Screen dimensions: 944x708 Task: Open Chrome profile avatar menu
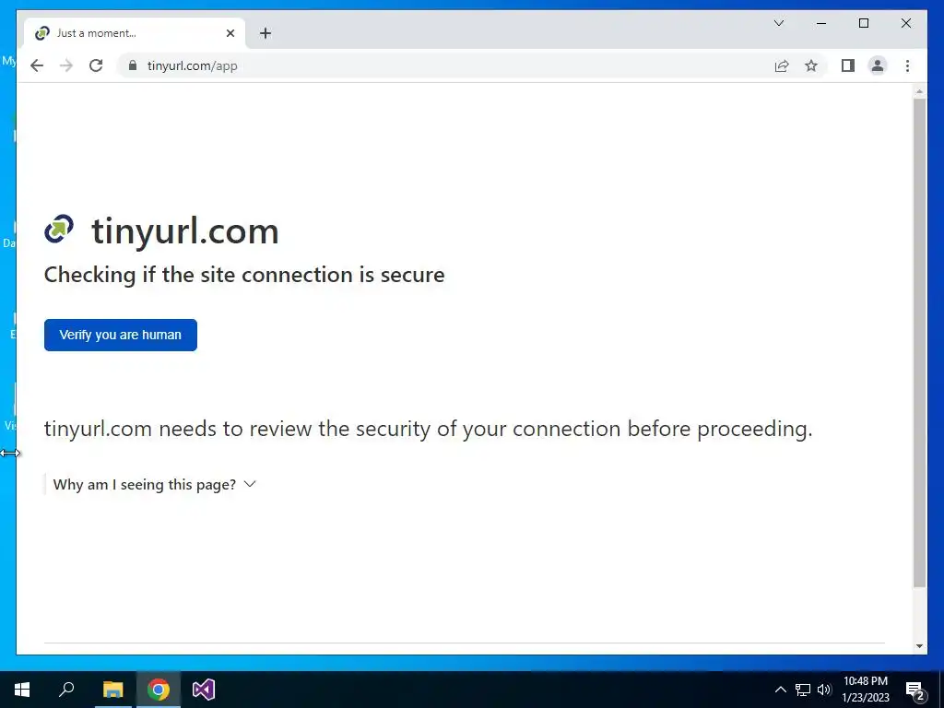pos(878,65)
